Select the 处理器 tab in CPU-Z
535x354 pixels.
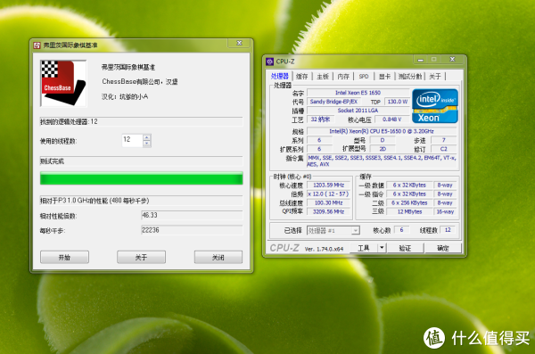point(279,76)
